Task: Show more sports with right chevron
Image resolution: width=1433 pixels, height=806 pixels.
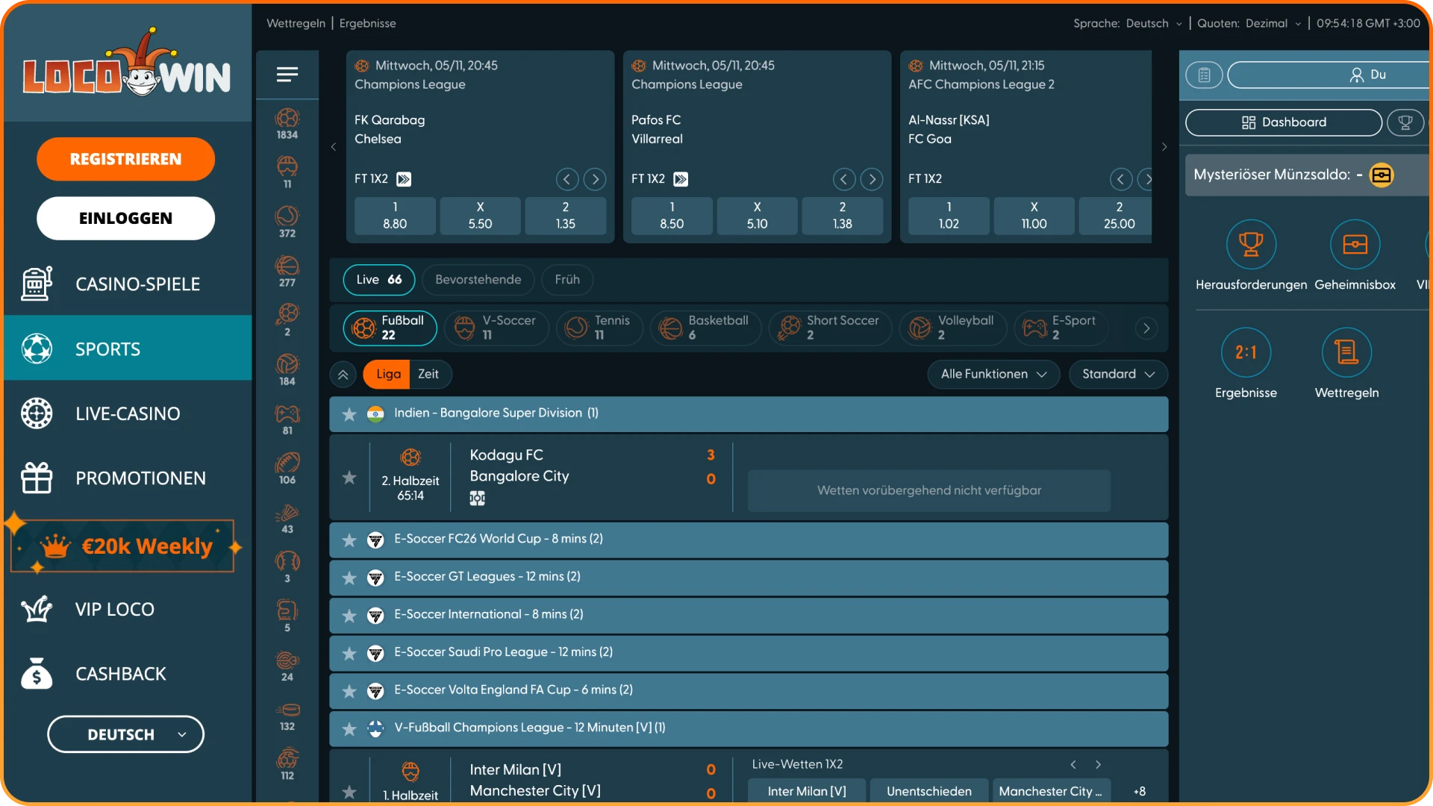Action: [1146, 328]
